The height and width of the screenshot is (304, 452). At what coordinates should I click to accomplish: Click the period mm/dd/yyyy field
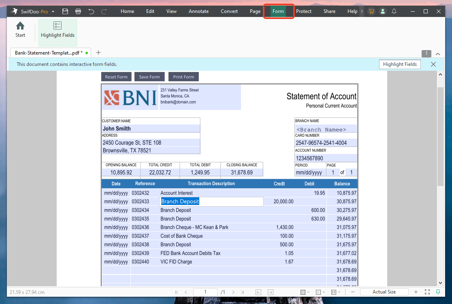point(310,172)
